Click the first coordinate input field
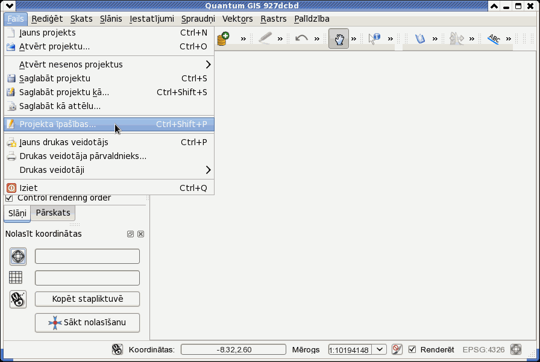The width and height of the screenshot is (540, 362). 87,257
